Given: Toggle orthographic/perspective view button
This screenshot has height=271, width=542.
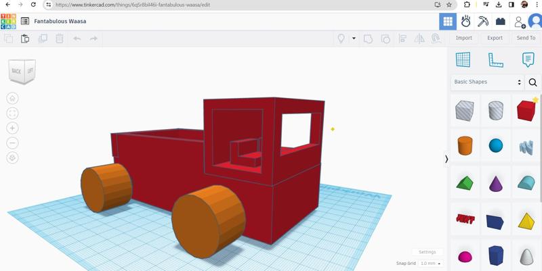Looking at the screenshot, I should point(12,157).
